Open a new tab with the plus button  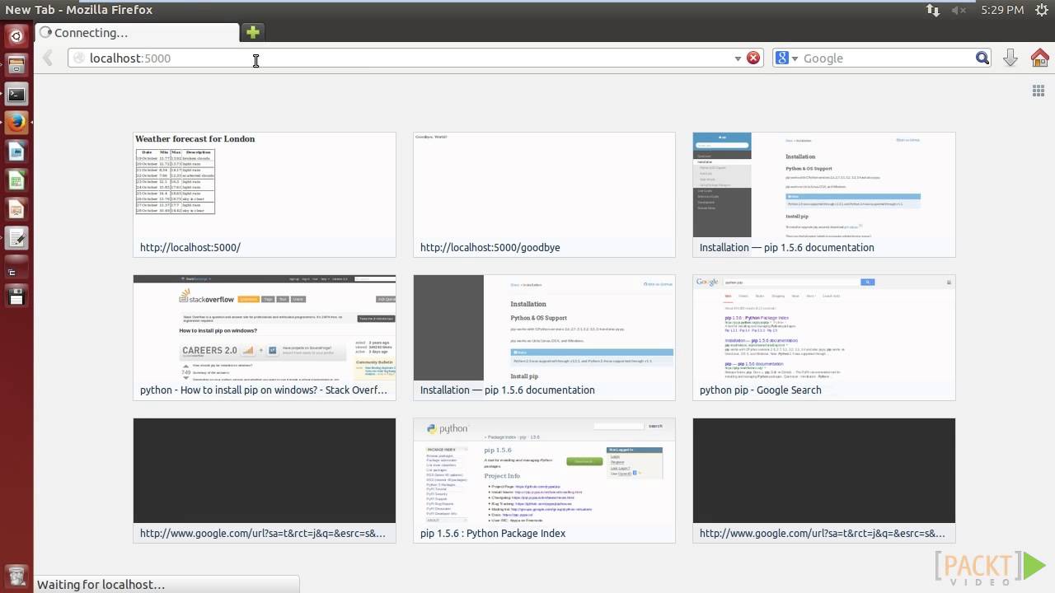coord(252,32)
